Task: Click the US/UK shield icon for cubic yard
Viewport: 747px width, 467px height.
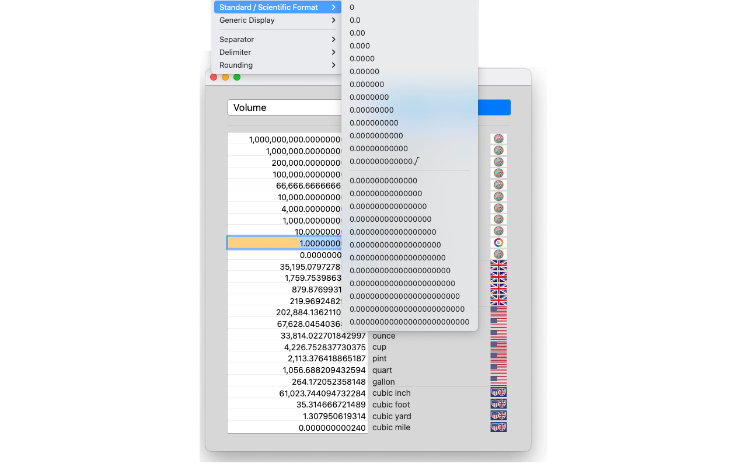Action: pos(498,416)
